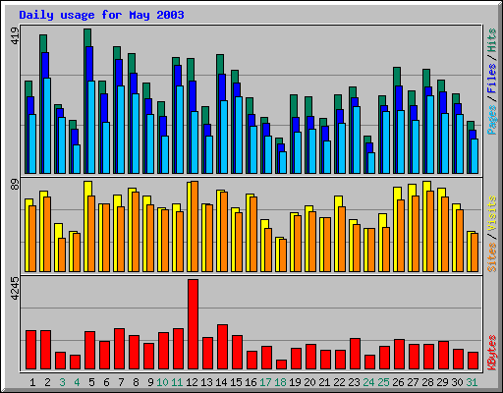The image size is (503, 393).
Task: Click day 26 on the x-axis
Action: click(398, 382)
